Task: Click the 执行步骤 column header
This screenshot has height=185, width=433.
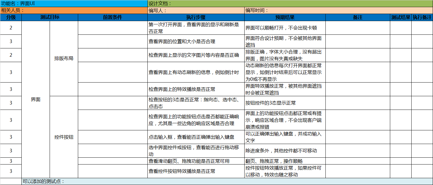Action: point(196,17)
